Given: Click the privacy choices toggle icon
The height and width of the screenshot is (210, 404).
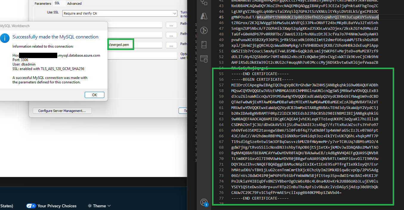Looking at the screenshot, I should pyautogui.click(x=31, y=206).
